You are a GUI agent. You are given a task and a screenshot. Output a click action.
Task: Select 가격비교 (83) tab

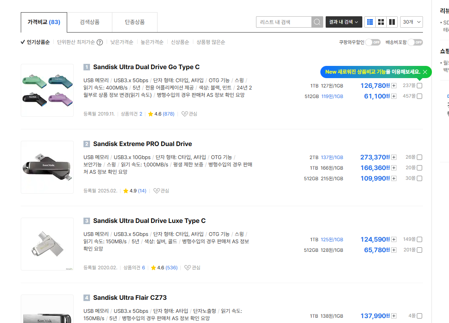(x=44, y=22)
